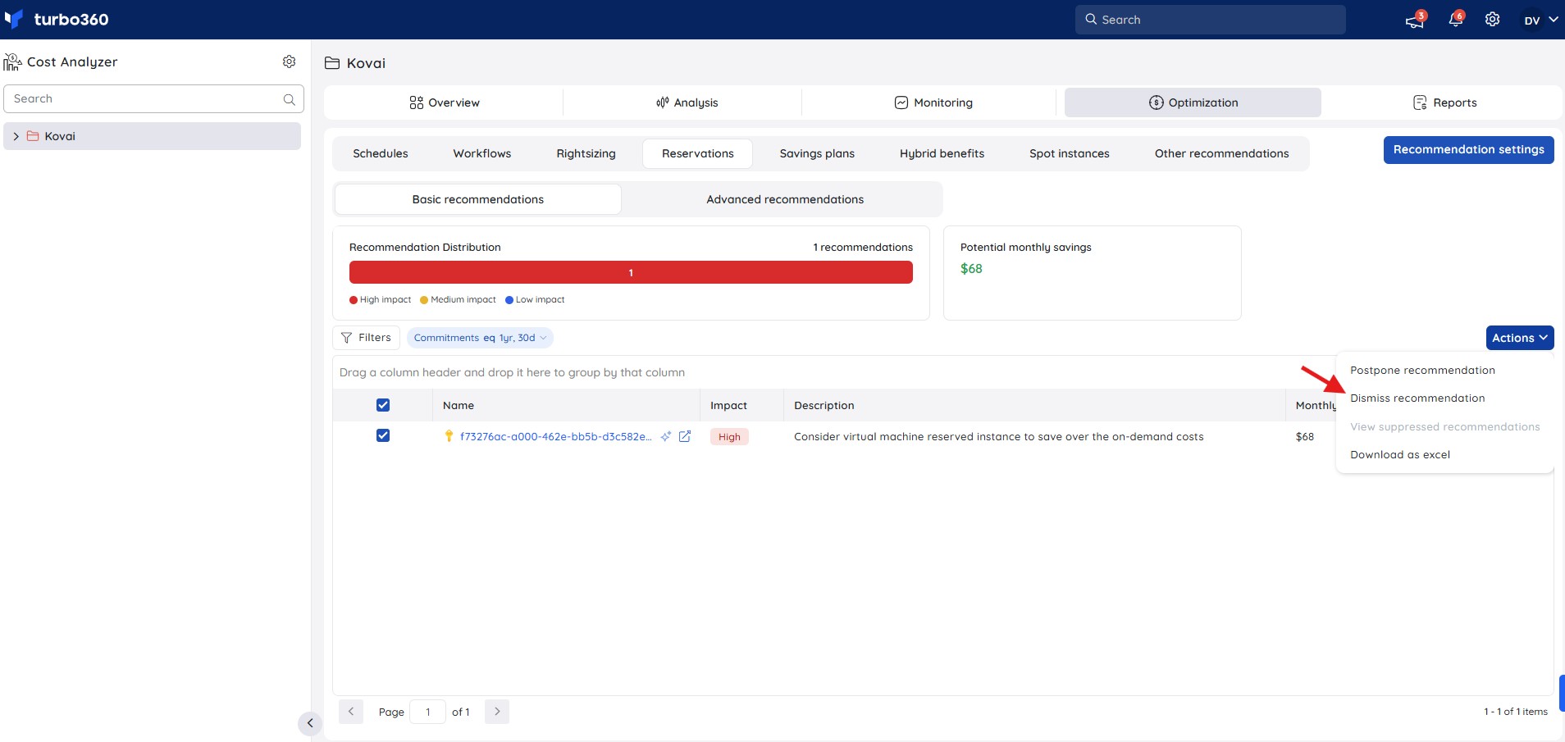Viewport: 1565px width, 742px height.
Task: Open the recommendation in external link icon
Action: click(685, 436)
